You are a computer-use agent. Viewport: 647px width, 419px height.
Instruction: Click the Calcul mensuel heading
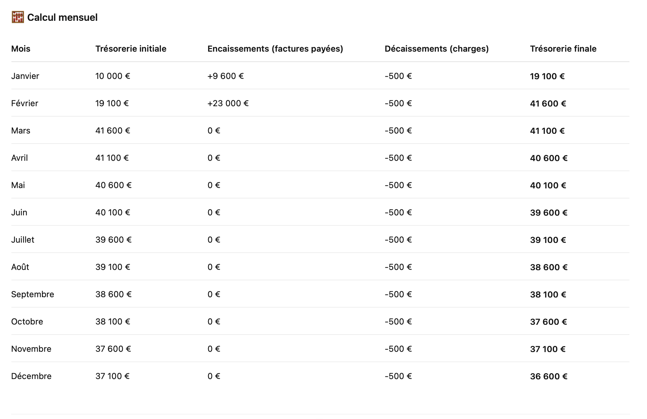pyautogui.click(x=62, y=18)
